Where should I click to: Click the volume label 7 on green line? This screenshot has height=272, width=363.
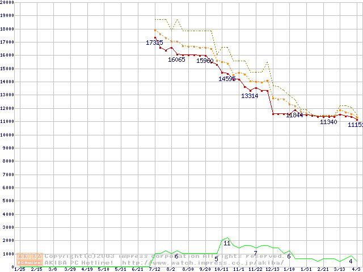tap(255, 253)
